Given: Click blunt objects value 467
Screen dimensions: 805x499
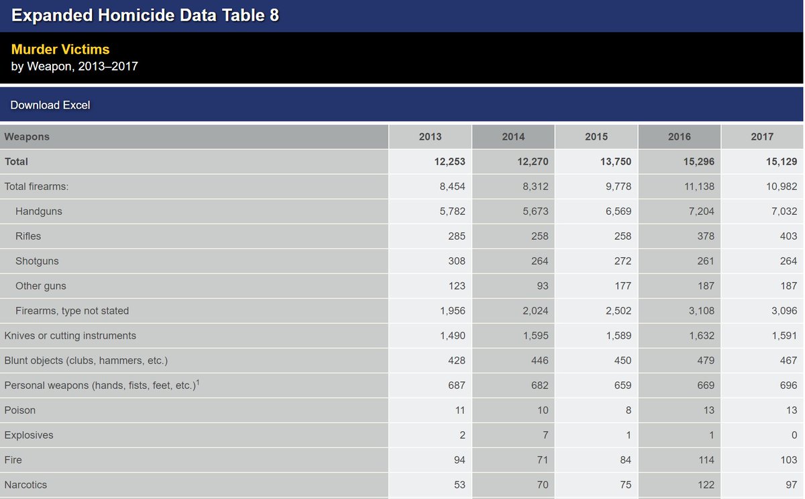Looking at the screenshot, I should pos(790,360).
